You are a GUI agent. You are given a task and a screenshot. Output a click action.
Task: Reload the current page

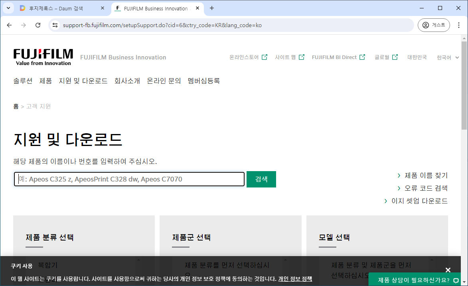pyautogui.click(x=38, y=25)
